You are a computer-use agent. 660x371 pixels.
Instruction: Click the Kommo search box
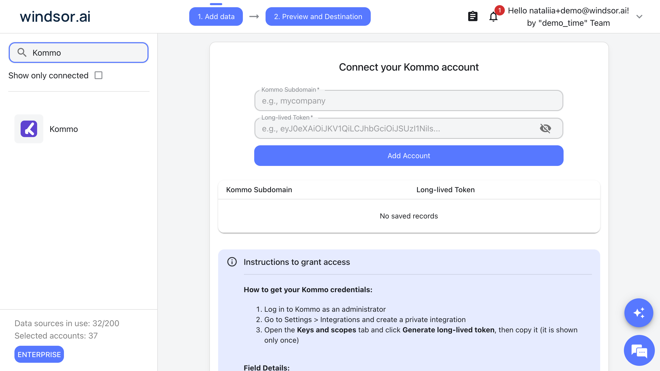coord(79,53)
